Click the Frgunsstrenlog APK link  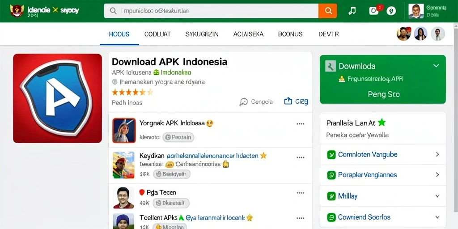pos(375,79)
